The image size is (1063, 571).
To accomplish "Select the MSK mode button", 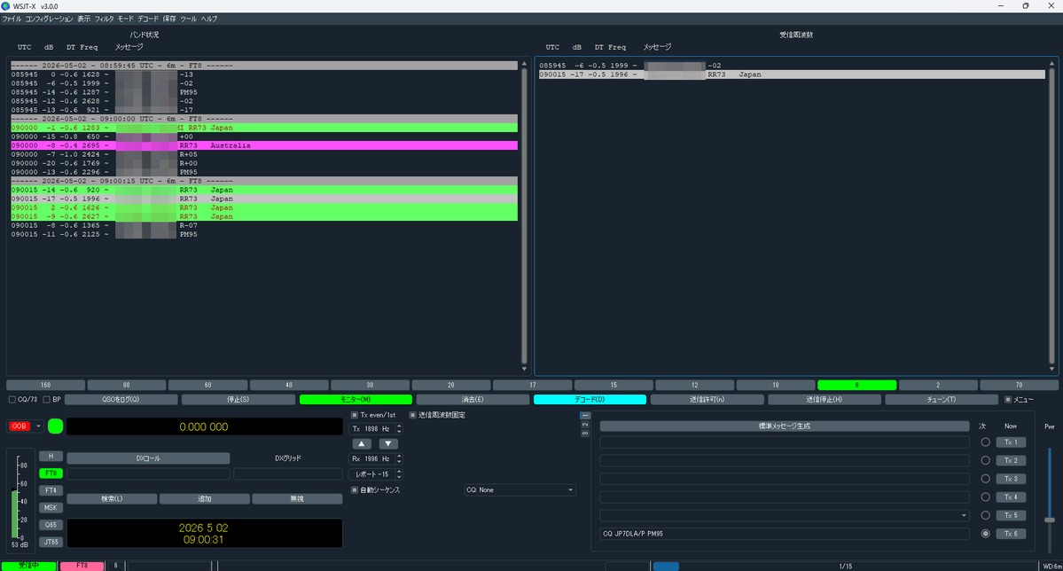I will pyautogui.click(x=51, y=507).
